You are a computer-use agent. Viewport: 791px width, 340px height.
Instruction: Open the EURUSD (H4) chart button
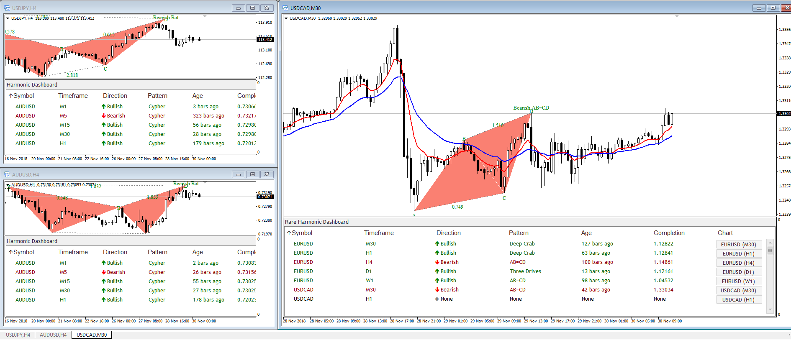[739, 263]
